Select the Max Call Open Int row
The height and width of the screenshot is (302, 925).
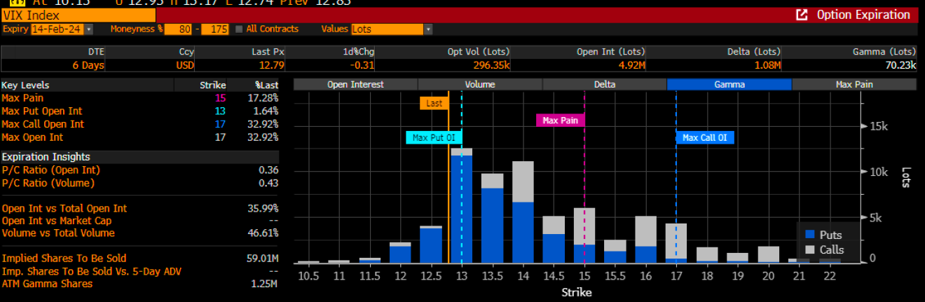click(139, 124)
